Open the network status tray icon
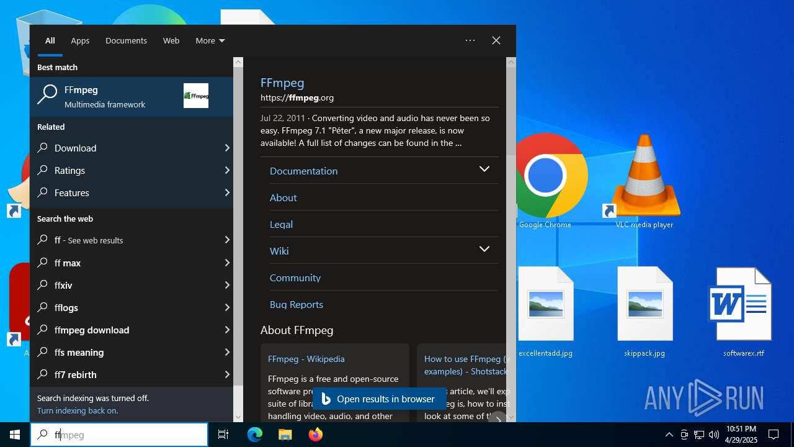The height and width of the screenshot is (447, 794). coord(699,435)
